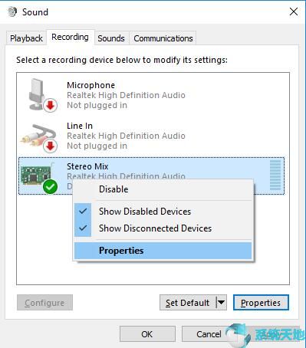Click the green checkmark default device badge
This screenshot has width=306, height=348.
50,187
